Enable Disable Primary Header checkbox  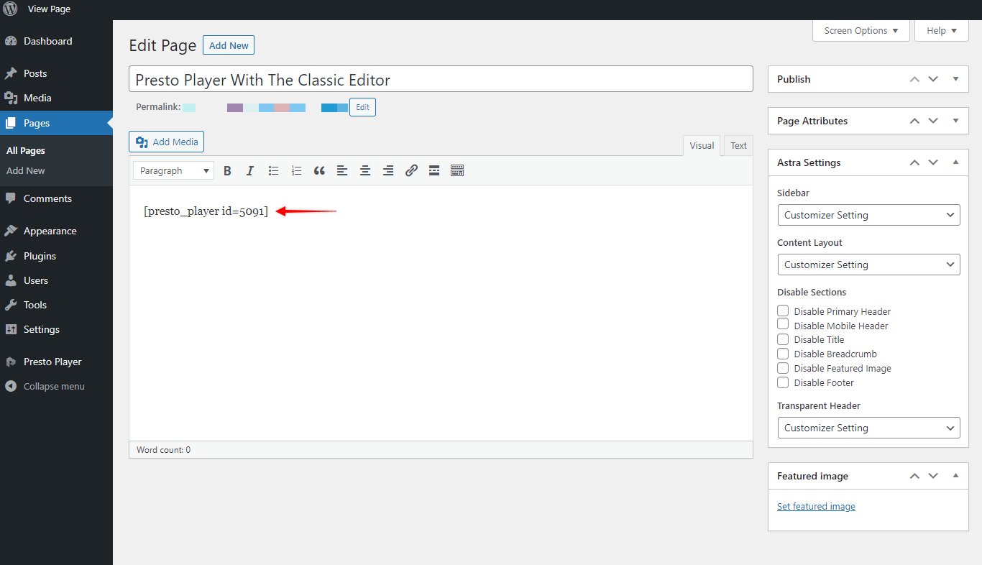783,311
